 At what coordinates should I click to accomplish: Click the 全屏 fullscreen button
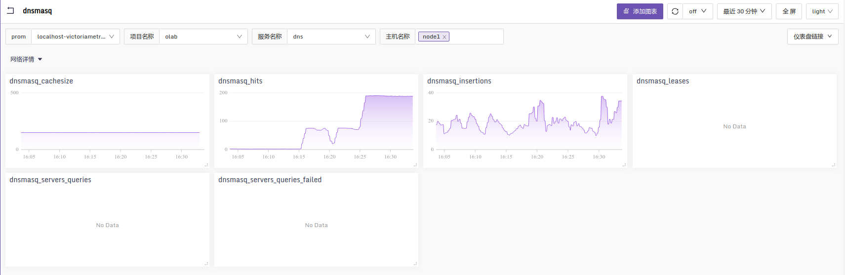[789, 11]
